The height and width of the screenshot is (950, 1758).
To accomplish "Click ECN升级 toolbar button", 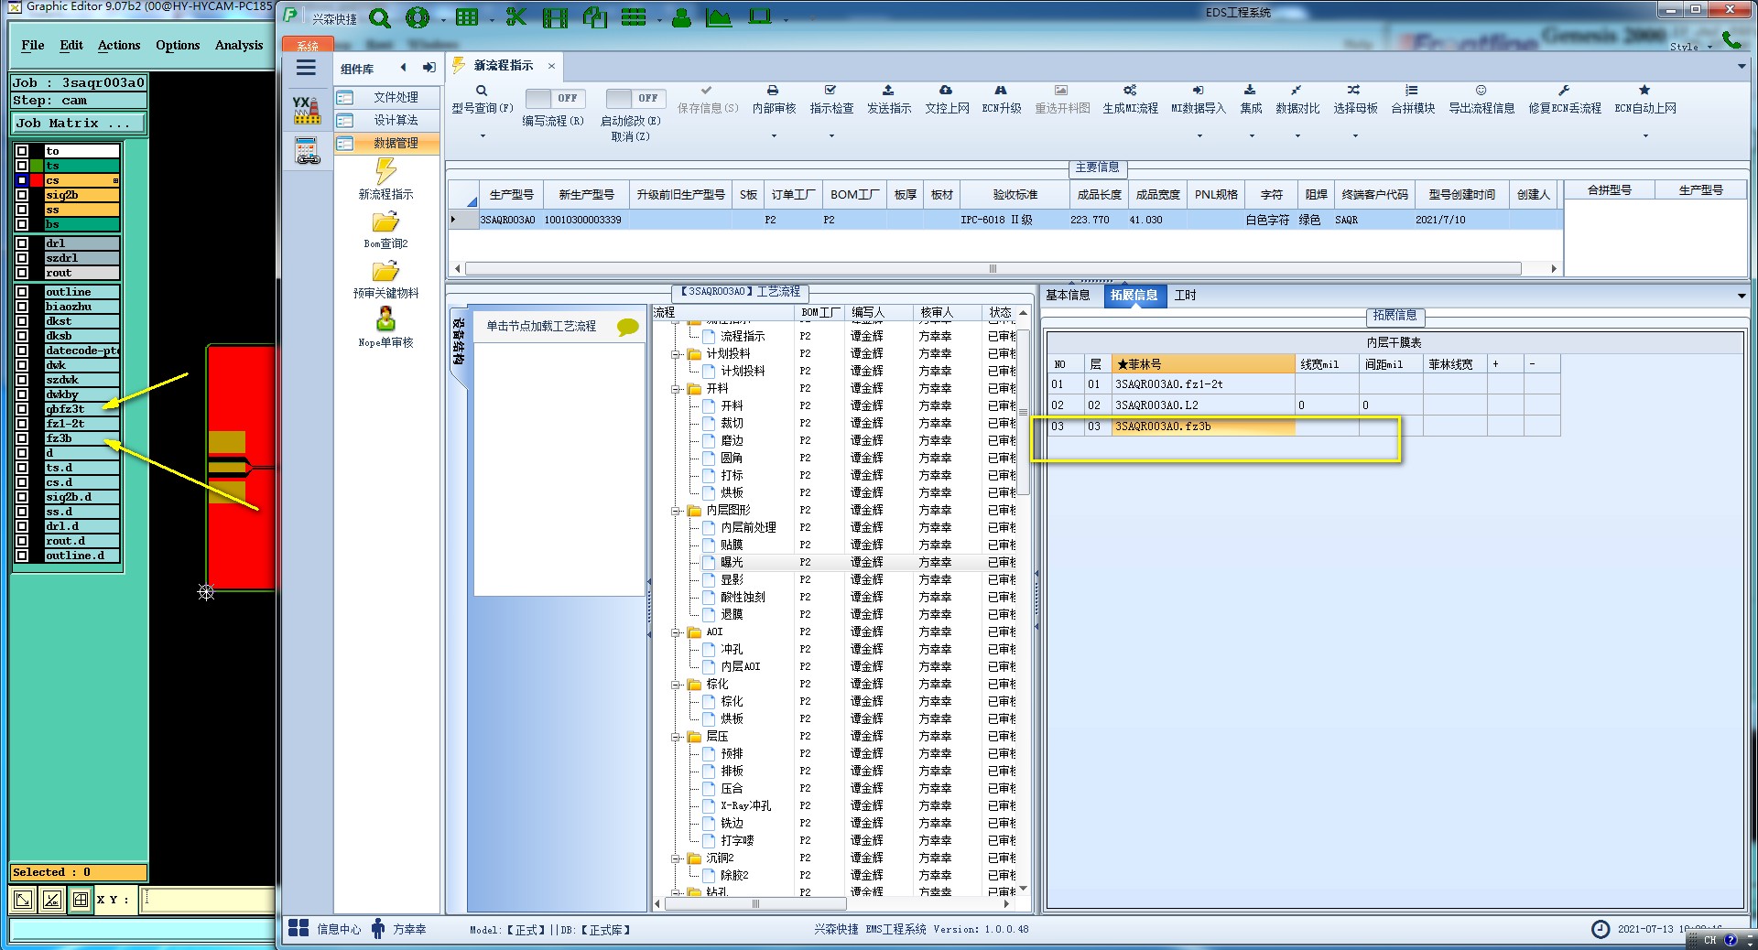I will (1001, 99).
